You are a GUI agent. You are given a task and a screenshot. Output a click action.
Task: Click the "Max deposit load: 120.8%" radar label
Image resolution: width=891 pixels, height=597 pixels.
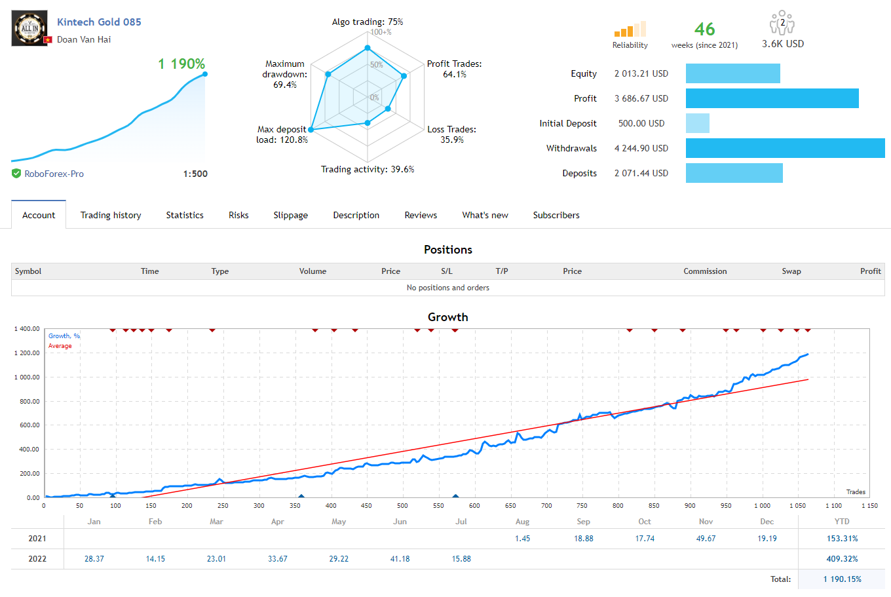click(x=282, y=134)
